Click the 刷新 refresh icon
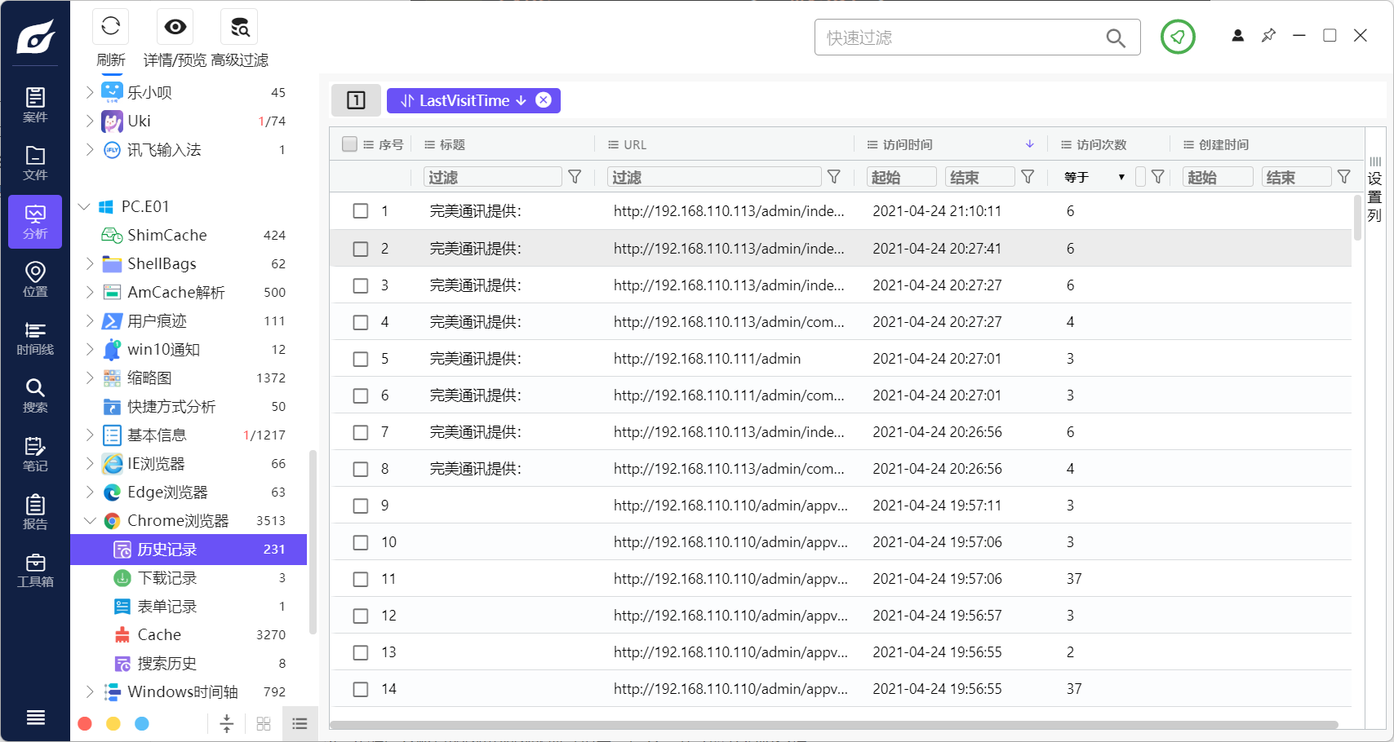This screenshot has height=742, width=1394. coord(111,27)
